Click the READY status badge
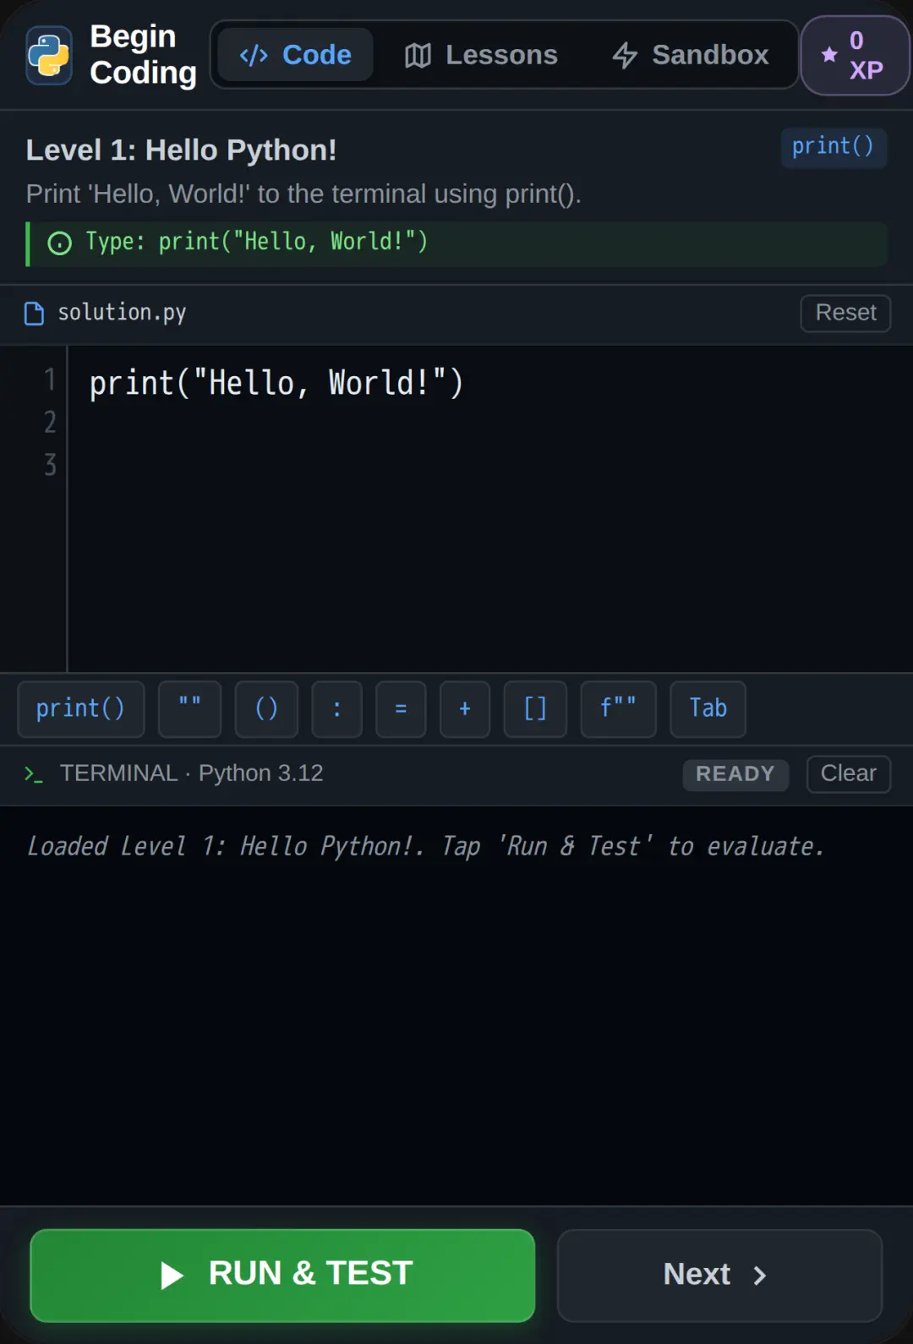This screenshot has width=913, height=1344. tap(735, 774)
